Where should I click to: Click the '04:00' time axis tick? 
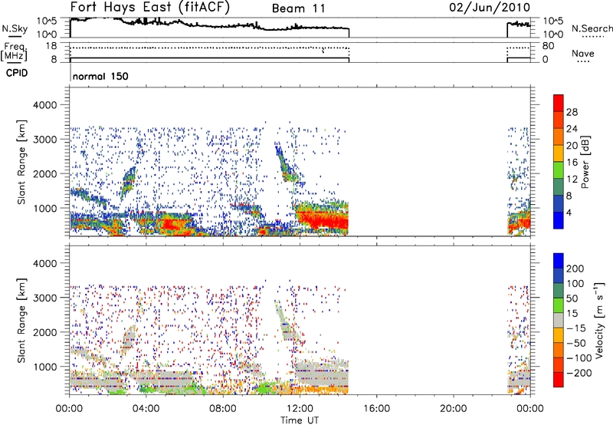point(146,409)
